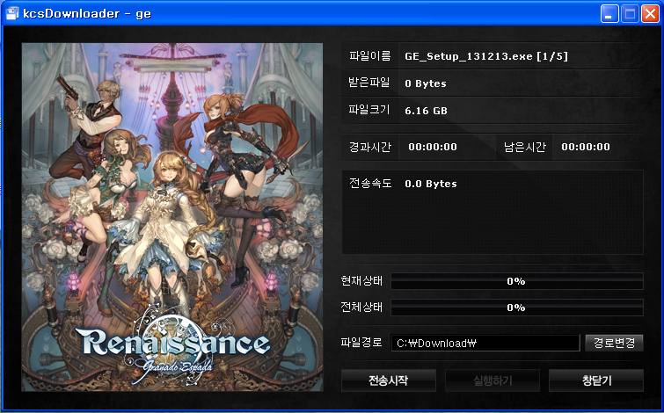Click the 파일크기 label

click(x=369, y=110)
